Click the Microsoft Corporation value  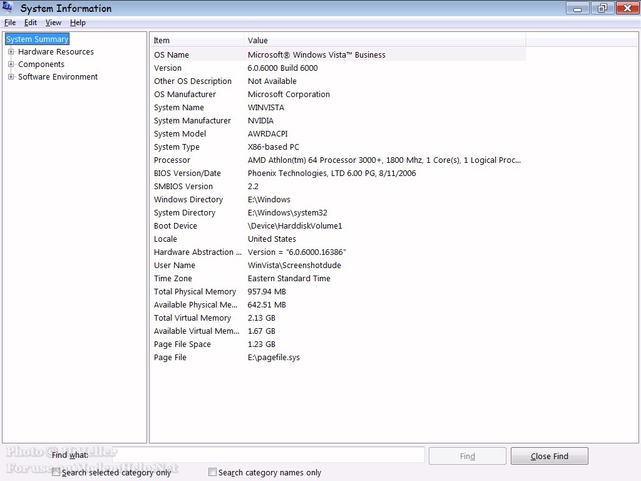click(x=289, y=94)
